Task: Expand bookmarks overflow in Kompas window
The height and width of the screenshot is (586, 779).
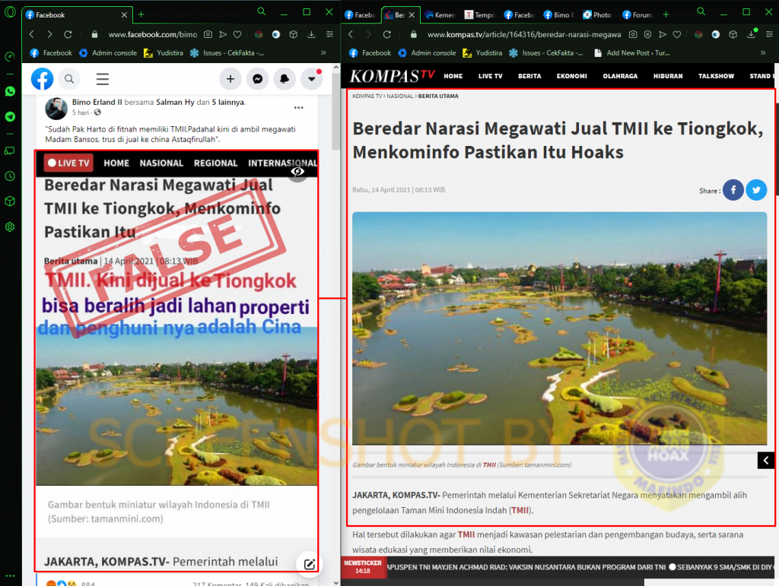Action: tap(763, 52)
